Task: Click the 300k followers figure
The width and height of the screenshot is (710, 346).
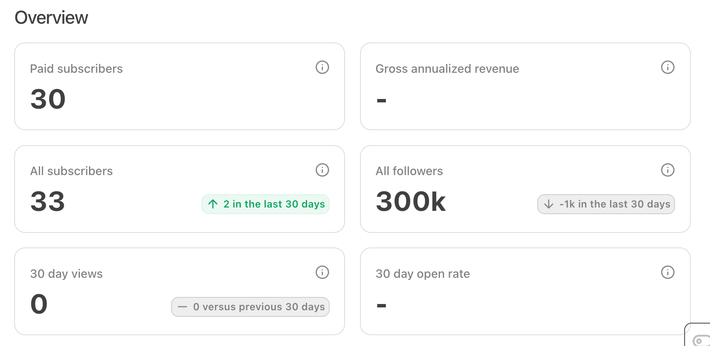Action: [411, 202]
